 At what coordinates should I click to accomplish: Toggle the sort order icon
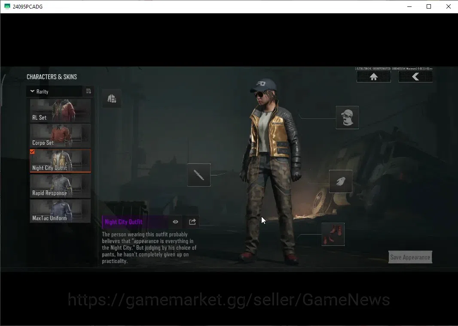89,91
